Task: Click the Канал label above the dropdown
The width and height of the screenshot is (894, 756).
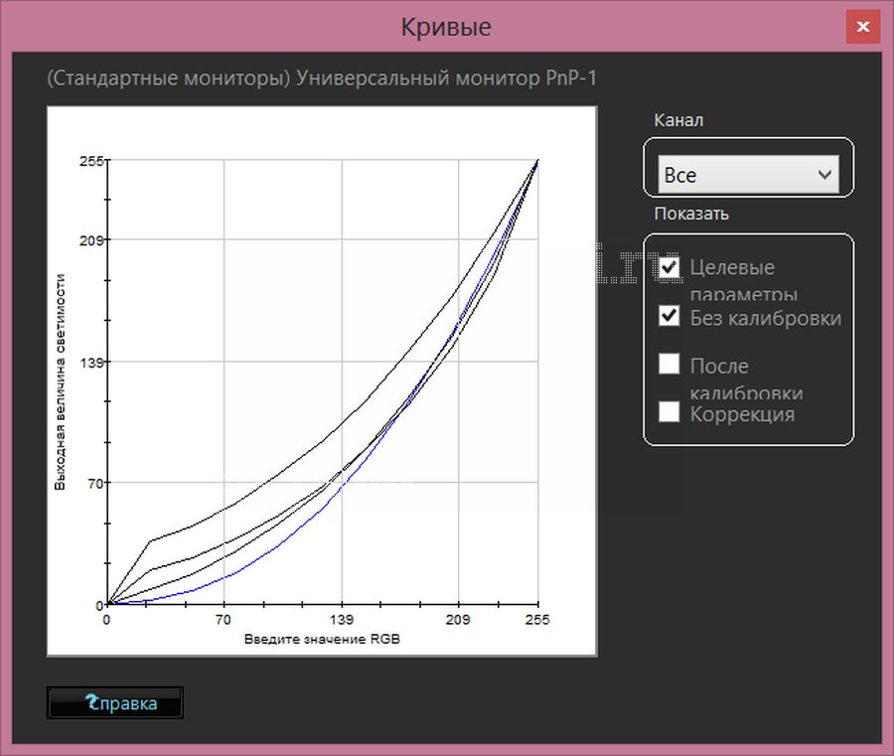Action: tap(678, 120)
